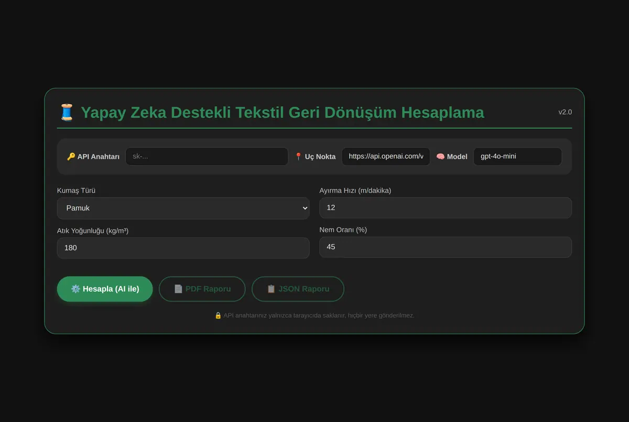Focus the API Anahtarı input field
Screen dimensions: 629x422
coord(207,157)
